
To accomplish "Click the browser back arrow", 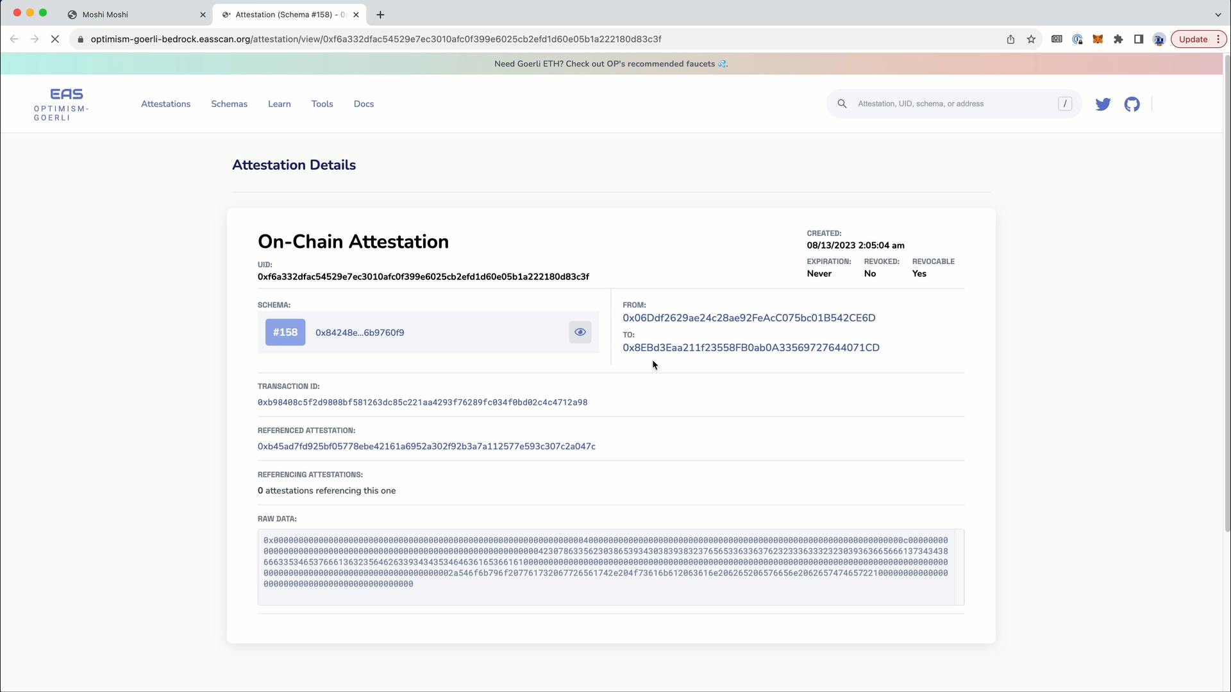I will 14,39.
